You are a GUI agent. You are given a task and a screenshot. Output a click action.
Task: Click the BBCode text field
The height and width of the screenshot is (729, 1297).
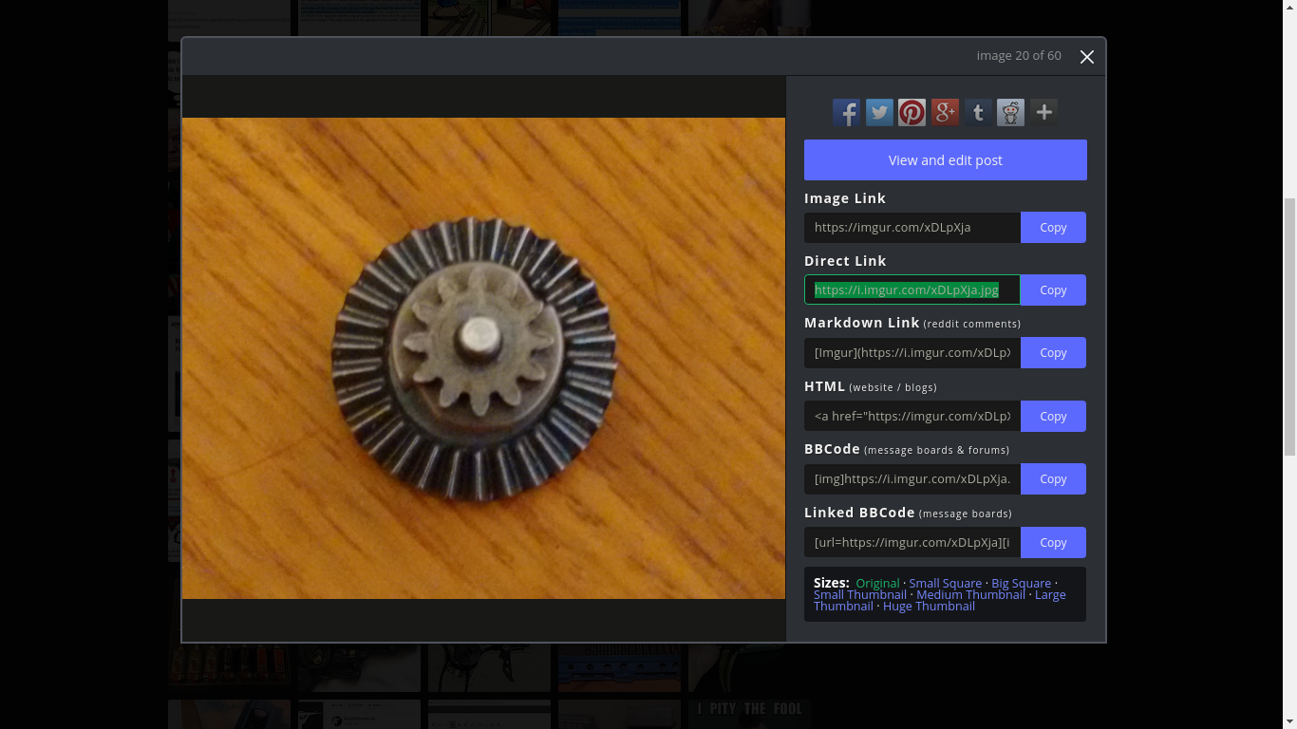point(912,479)
